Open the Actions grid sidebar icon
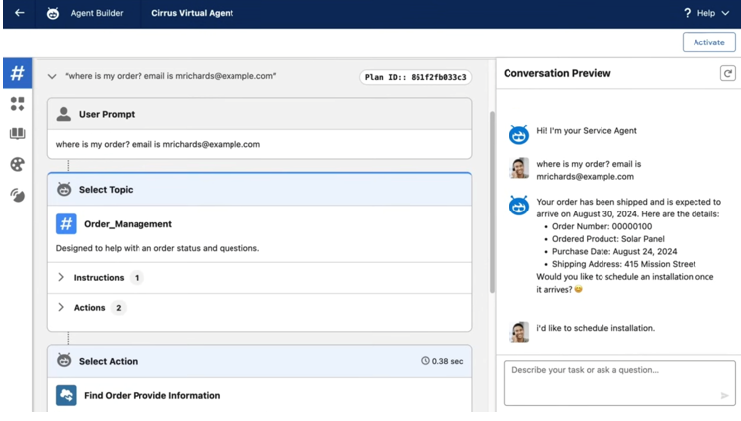The width and height of the screenshot is (741, 421). [x=17, y=104]
